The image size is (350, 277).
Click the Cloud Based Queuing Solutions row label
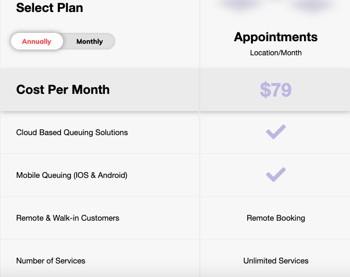coord(72,133)
